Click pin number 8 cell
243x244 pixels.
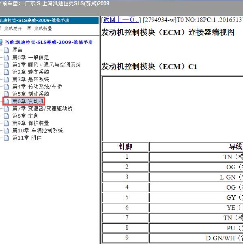coord(125,228)
